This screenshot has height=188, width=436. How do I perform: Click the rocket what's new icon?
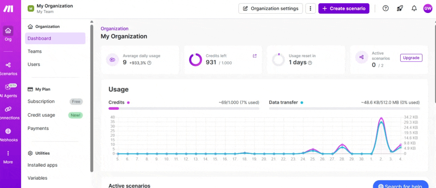coord(400,9)
